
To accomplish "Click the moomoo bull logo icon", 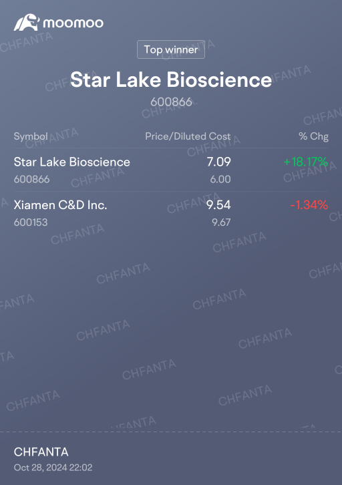I will 27,22.
